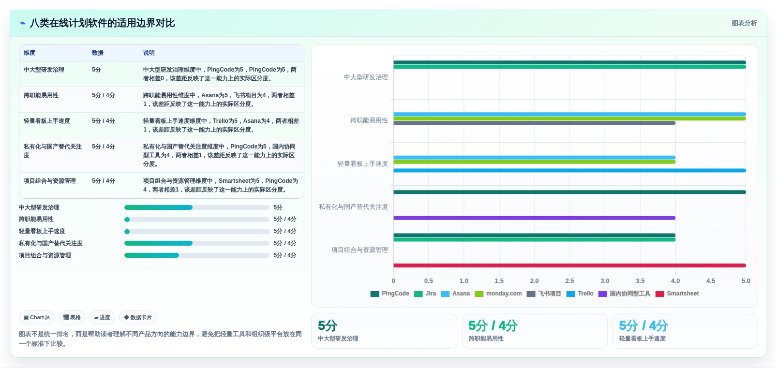Screen dimensions: 777x368
Task: Toggle monday.com legend swatch
Action: [x=479, y=294]
